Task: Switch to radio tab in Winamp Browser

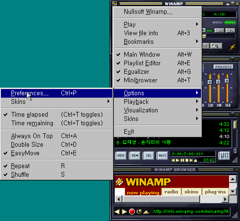Action: pyautogui.click(x=171, y=192)
